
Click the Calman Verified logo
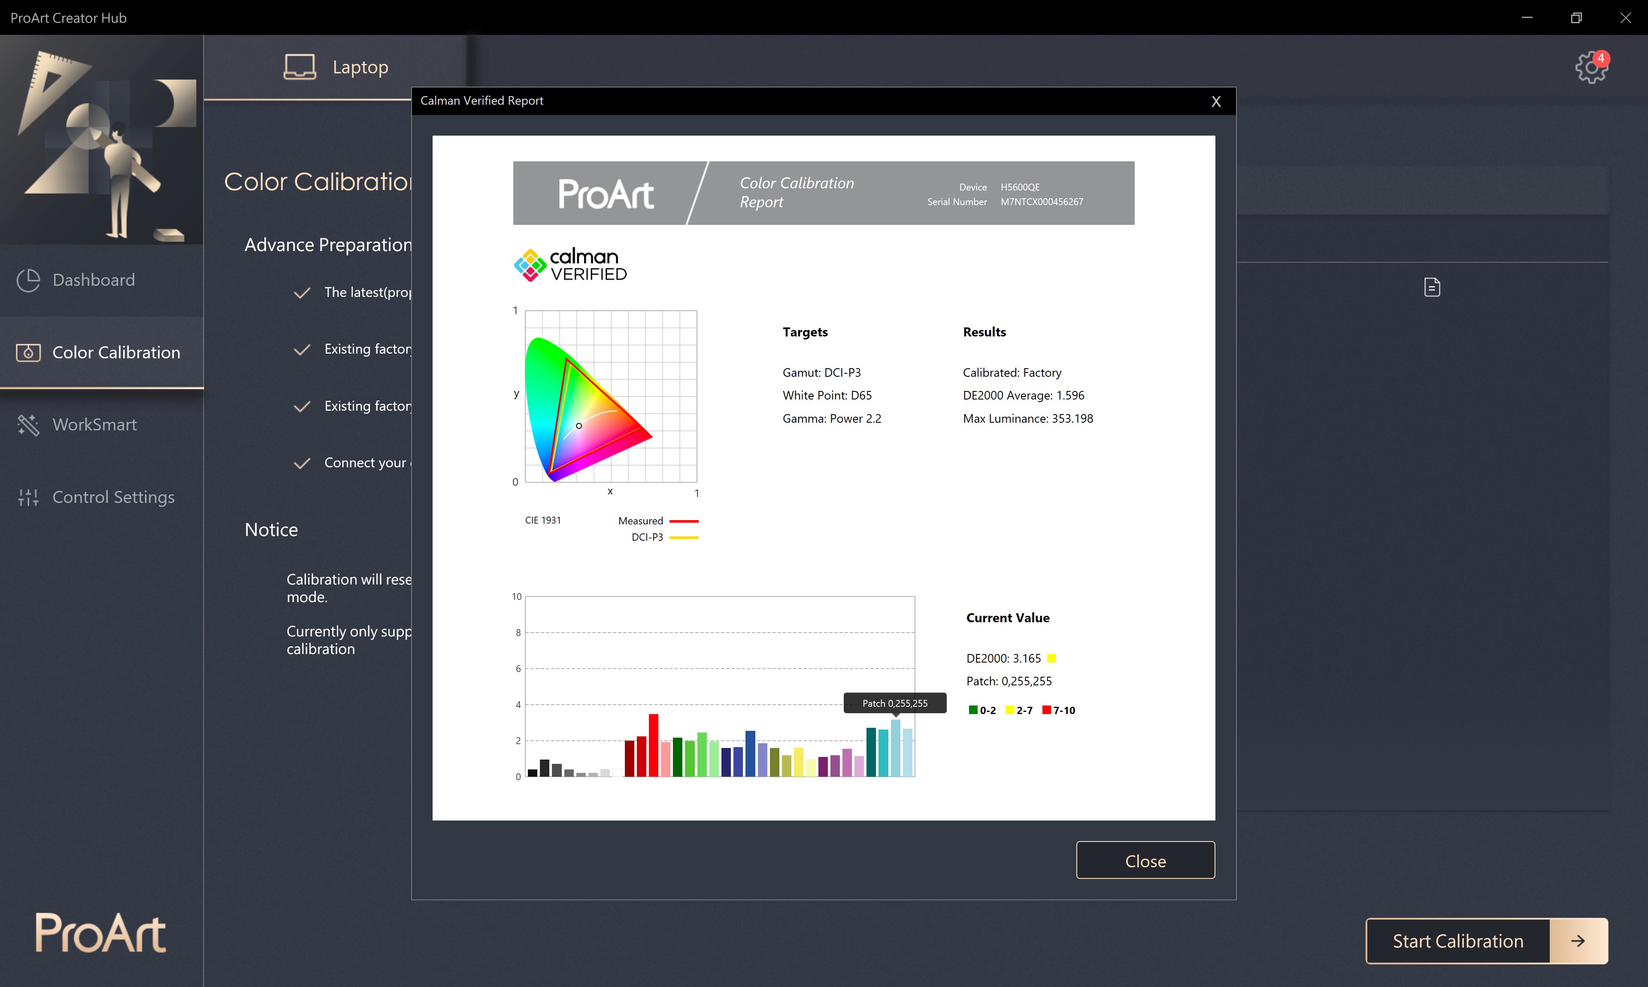(x=571, y=265)
